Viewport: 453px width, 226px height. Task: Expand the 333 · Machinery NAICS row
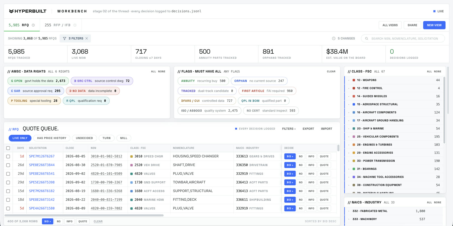pos(394,219)
